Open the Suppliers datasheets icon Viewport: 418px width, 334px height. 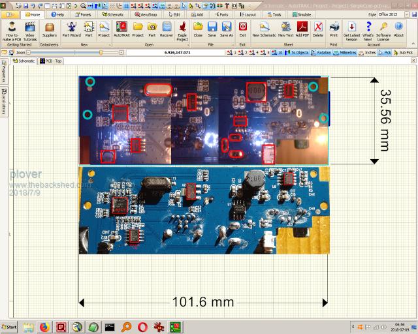[50, 29]
